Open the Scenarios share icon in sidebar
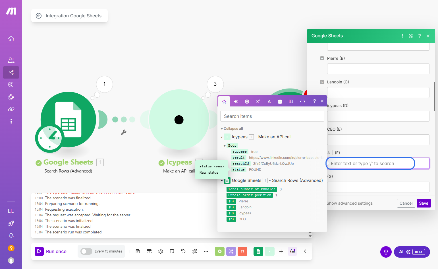438x269 pixels. [x=11, y=72]
